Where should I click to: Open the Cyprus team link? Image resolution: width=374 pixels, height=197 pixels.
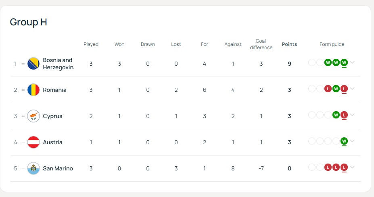[52, 116]
